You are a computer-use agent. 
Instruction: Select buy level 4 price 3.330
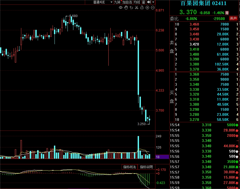(194, 89)
